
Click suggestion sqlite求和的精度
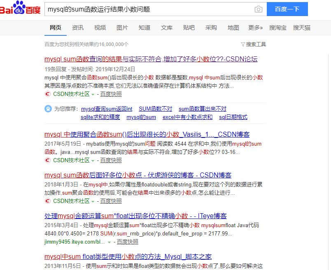100,117
